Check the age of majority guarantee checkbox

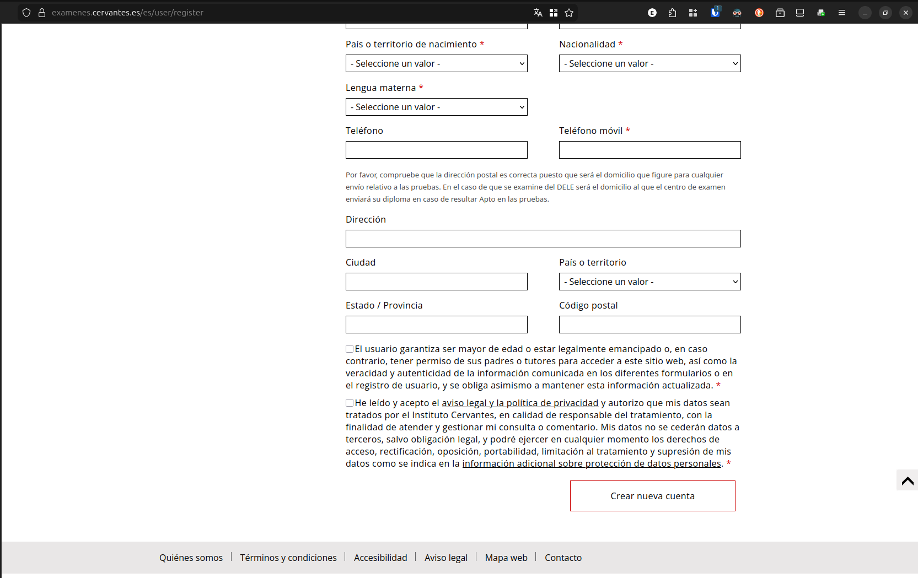point(349,349)
